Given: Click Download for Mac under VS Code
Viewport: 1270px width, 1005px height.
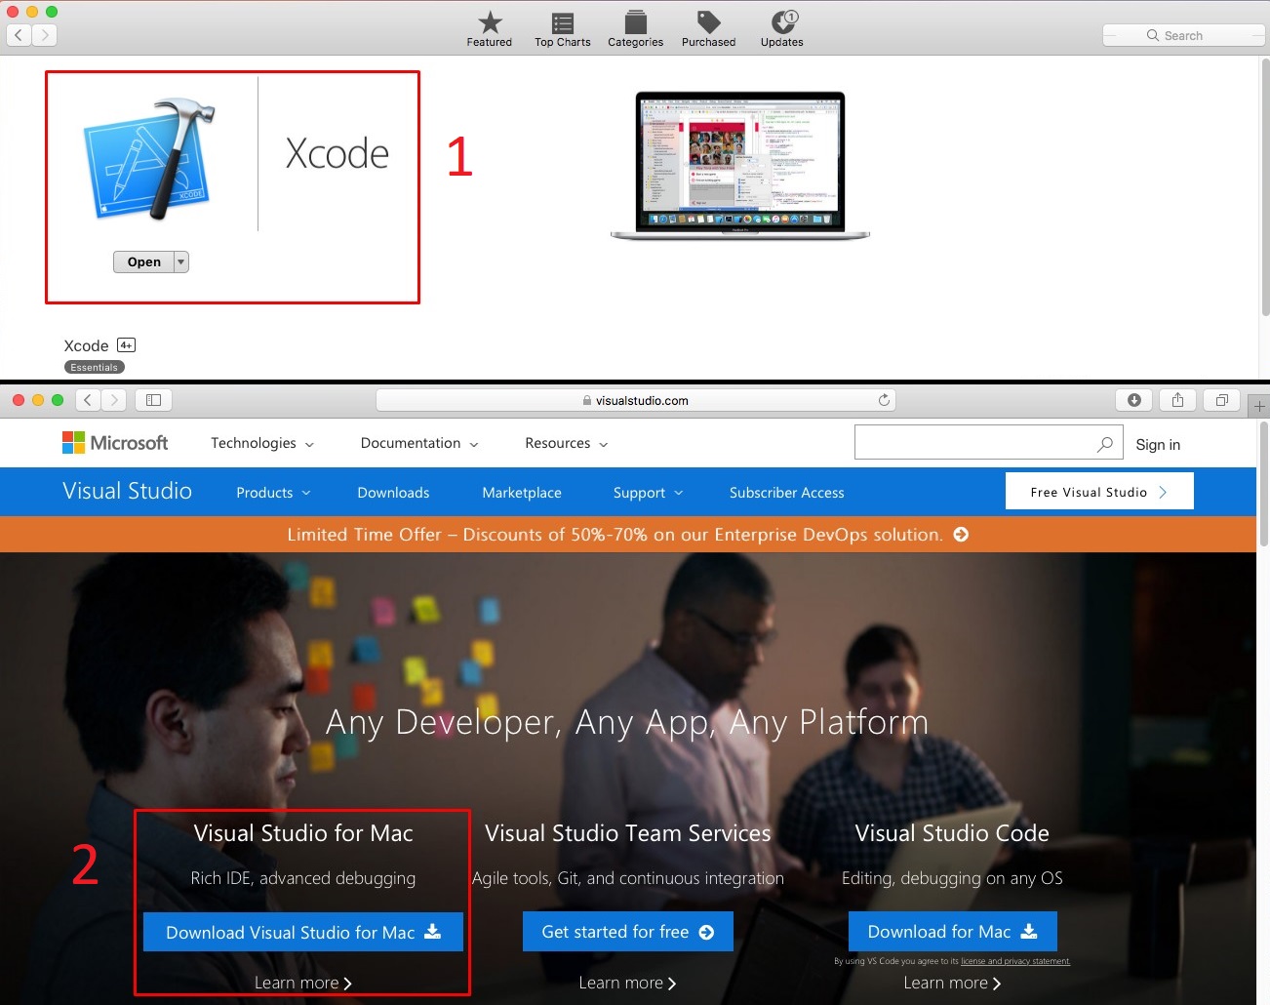Looking at the screenshot, I should coord(953,932).
